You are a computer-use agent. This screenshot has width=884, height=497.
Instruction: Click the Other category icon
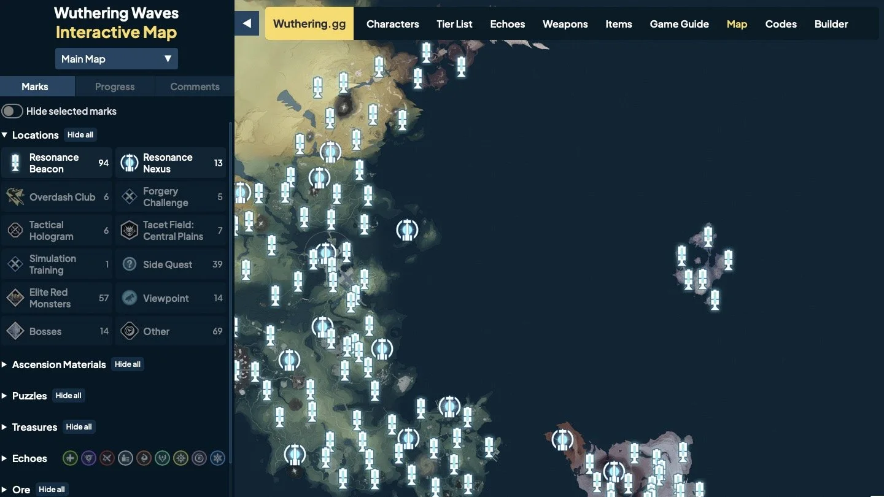(129, 331)
